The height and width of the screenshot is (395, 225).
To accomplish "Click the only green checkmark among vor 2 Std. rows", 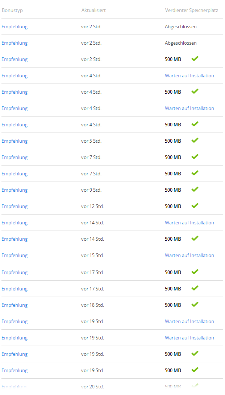I will tap(195, 59).
